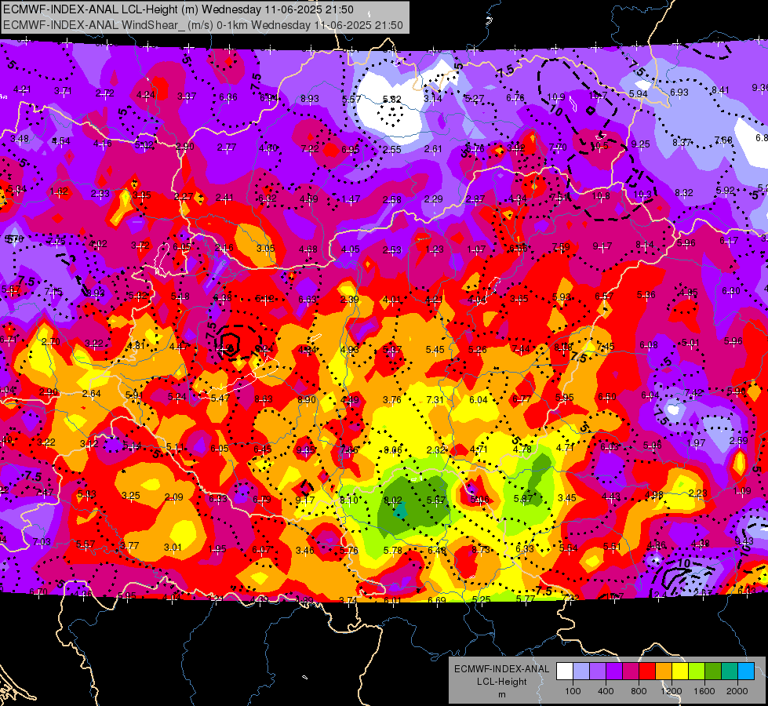Click the red legend color swatch
The image size is (768, 706).
647,671
